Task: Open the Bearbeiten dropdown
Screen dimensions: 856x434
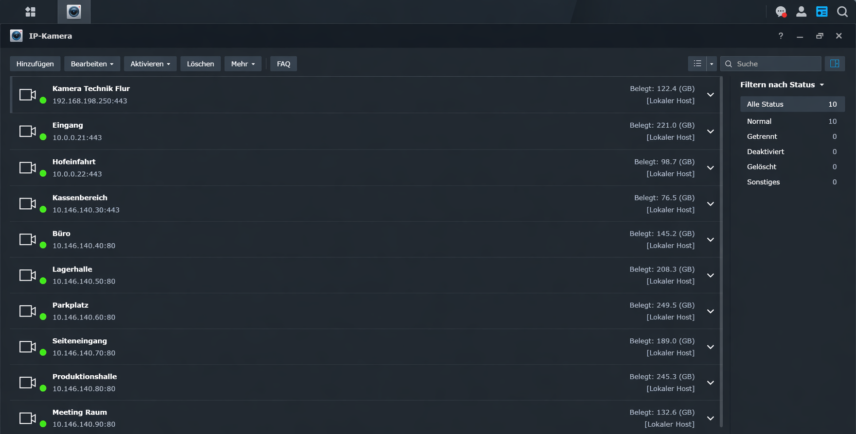Action: coord(92,64)
